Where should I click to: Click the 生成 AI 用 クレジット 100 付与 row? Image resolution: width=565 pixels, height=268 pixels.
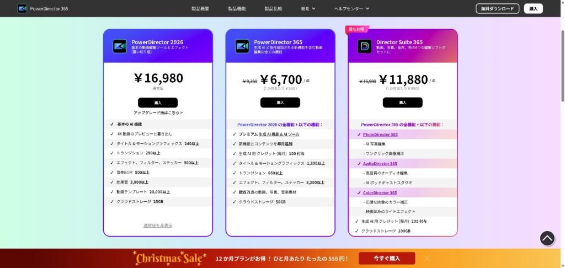pyautogui.click(x=280, y=153)
